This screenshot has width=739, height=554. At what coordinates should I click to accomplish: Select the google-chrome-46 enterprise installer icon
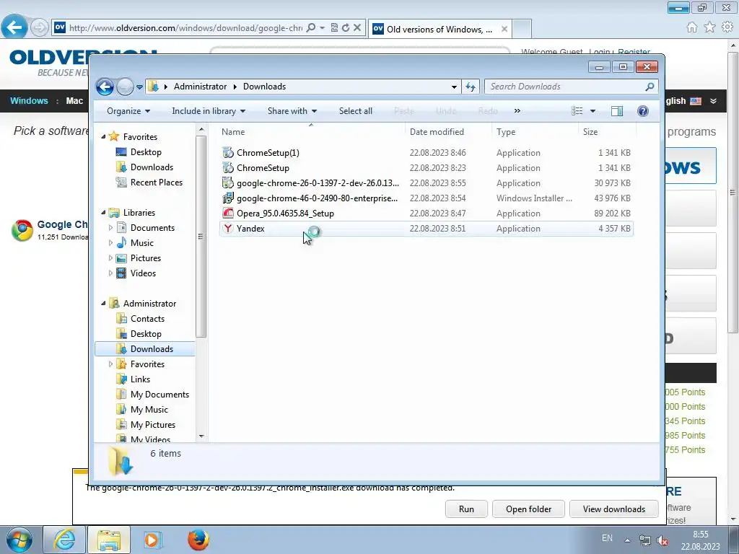pyautogui.click(x=228, y=198)
